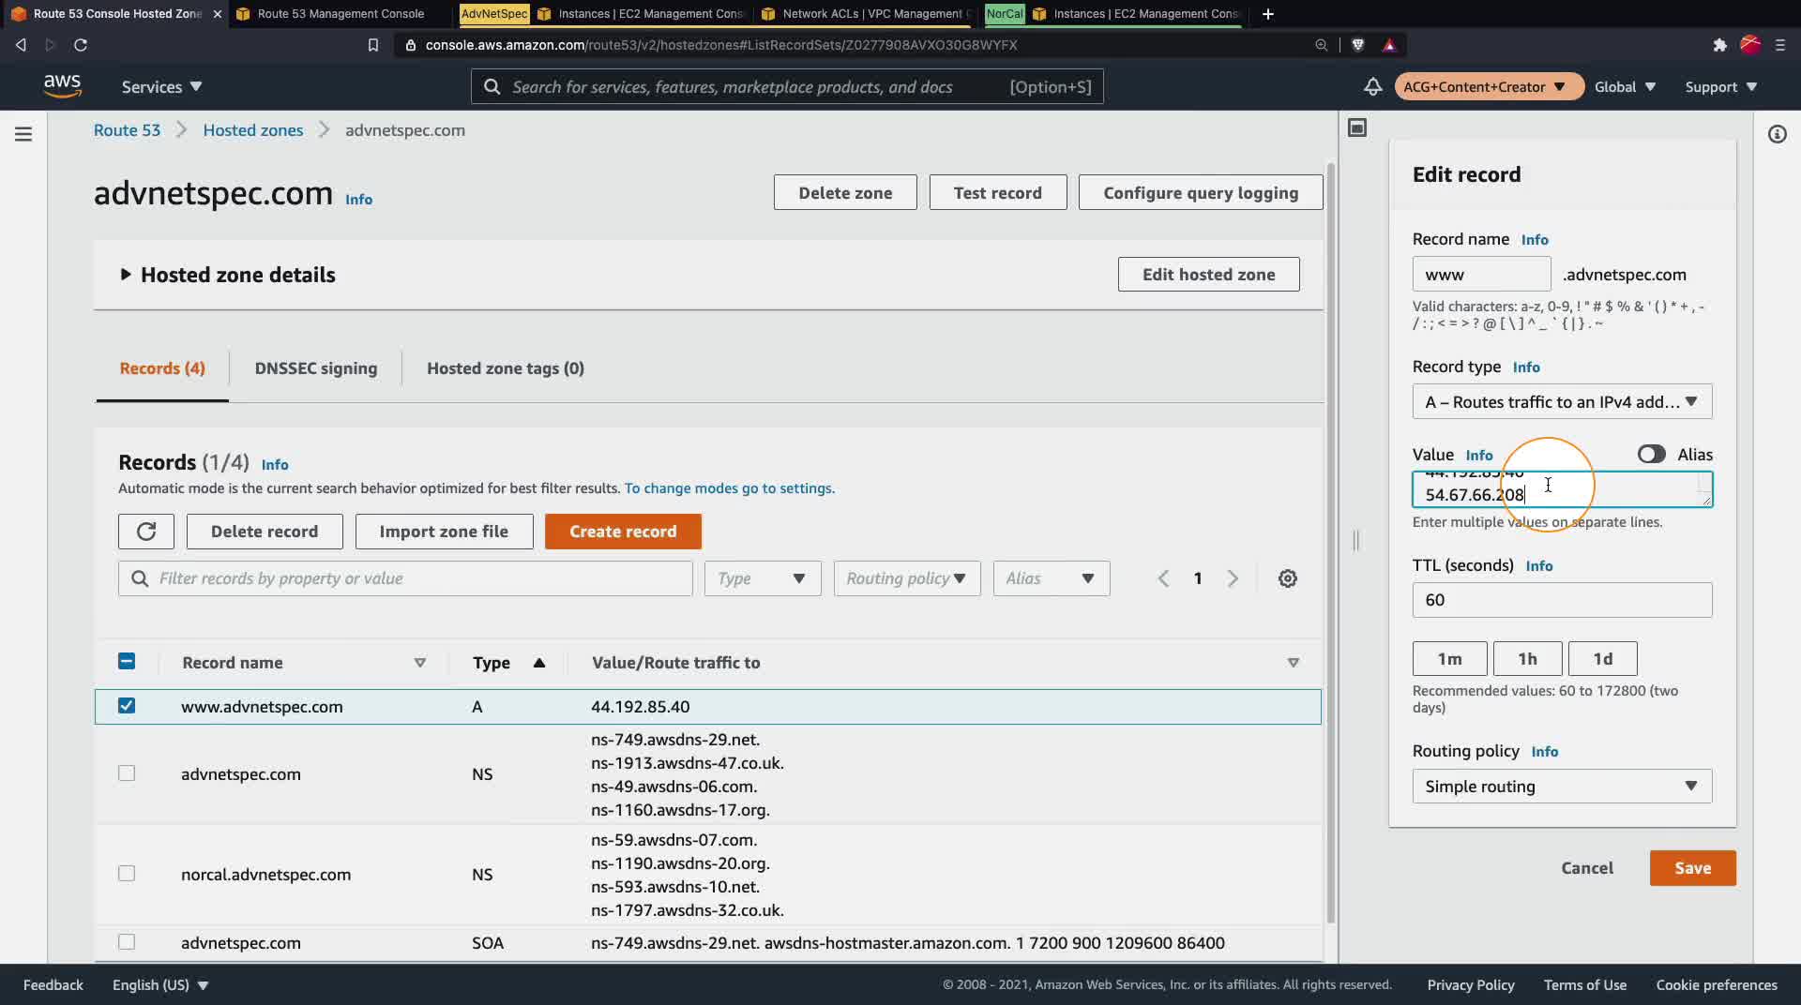This screenshot has width=1801, height=1005.
Task: Click the Delete zone button
Action: point(845,192)
